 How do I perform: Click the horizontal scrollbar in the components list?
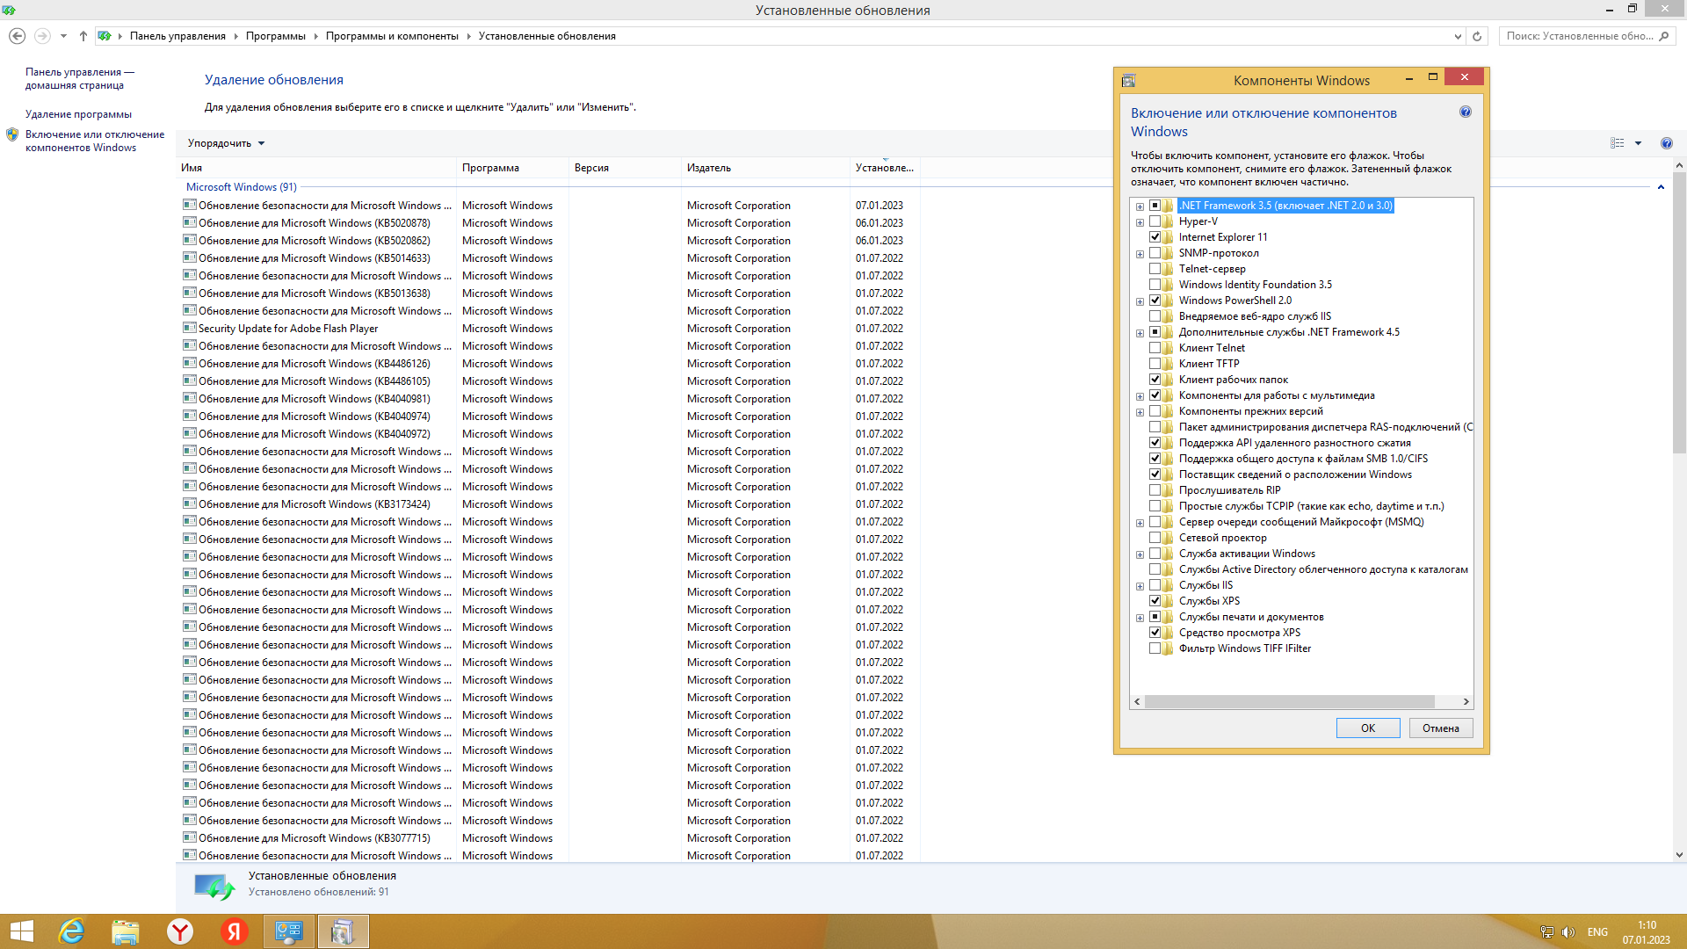(1289, 701)
